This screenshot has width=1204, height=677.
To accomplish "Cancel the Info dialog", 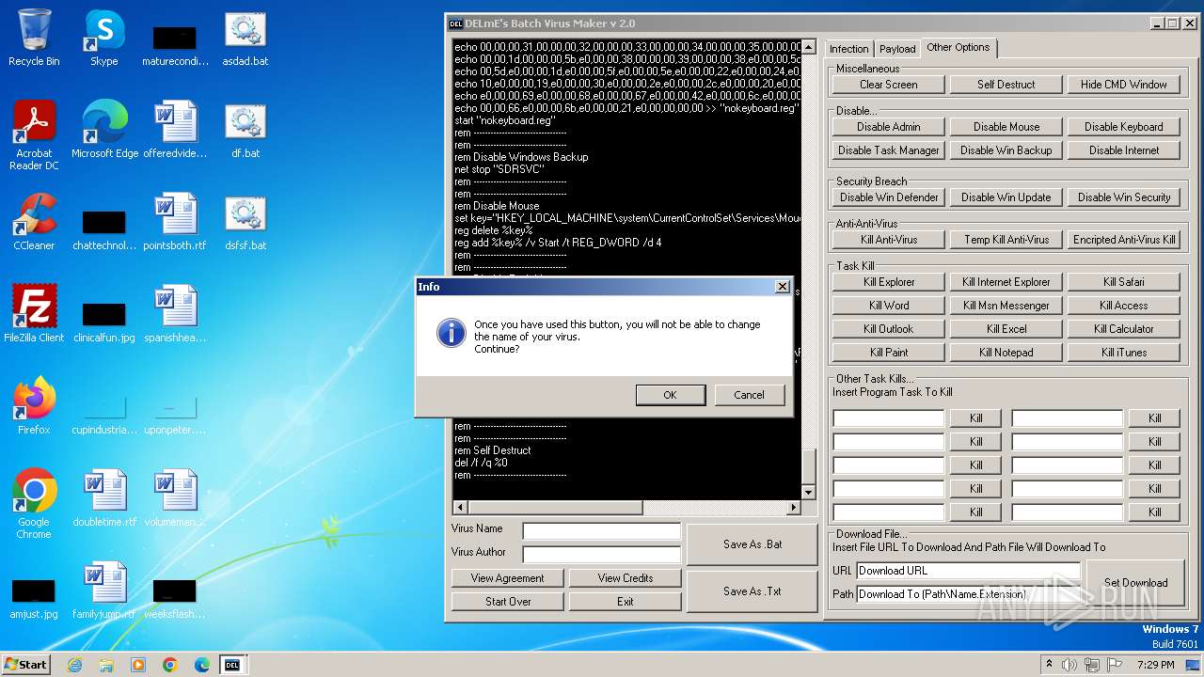I will pos(749,395).
